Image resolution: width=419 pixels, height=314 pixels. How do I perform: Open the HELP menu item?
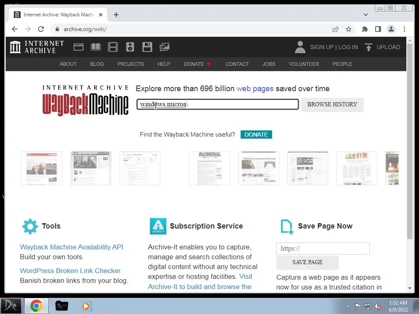(x=164, y=64)
